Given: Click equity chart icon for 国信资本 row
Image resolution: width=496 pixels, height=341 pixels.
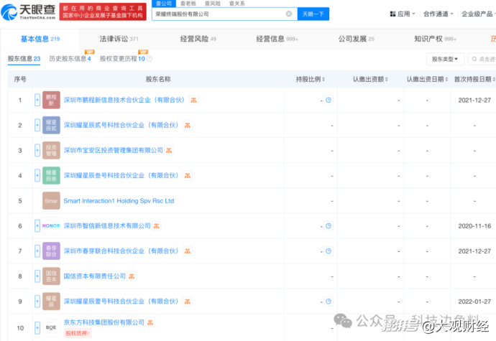Looking at the screenshot, I should tap(132, 276).
